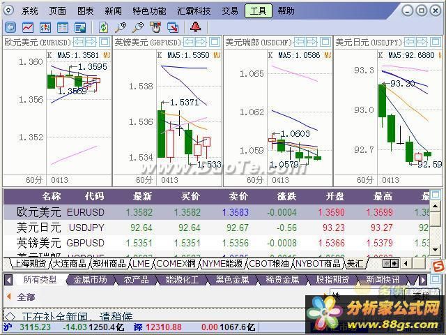Click quote table scrollbar down arrow

435,250
